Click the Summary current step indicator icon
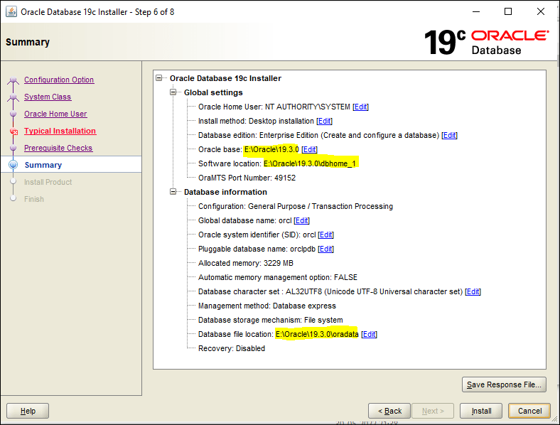The image size is (560, 425). (x=14, y=165)
